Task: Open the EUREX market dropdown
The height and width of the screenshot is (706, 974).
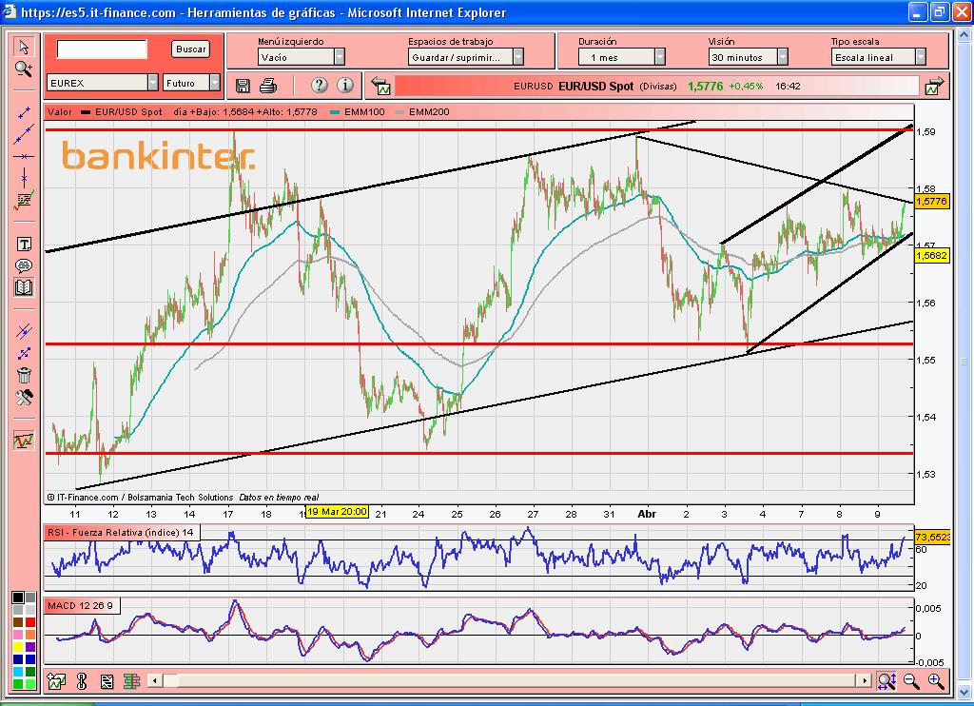Action: (103, 83)
